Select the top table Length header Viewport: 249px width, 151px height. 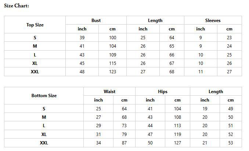155,21
